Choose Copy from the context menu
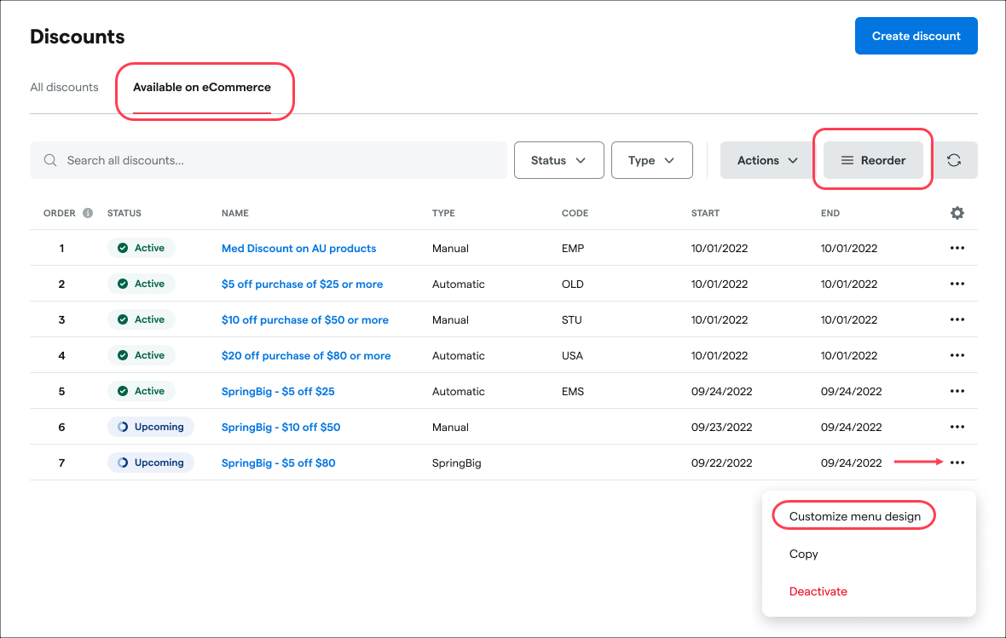Screen dimensions: 1006x638 click(x=803, y=554)
